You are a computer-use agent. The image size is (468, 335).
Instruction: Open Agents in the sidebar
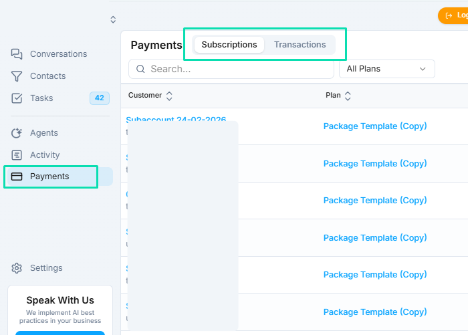pyautogui.click(x=44, y=133)
